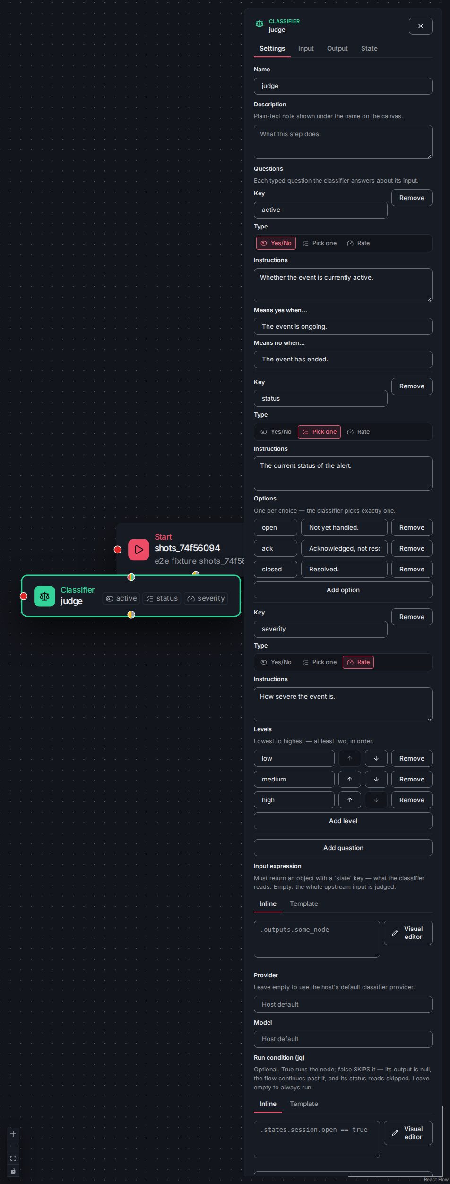
Task: Click the bottom handle of the judge node
Action: coord(131,614)
